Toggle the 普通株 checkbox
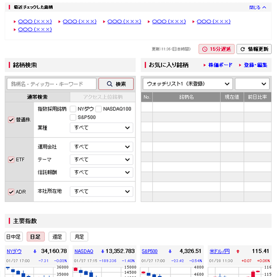This screenshot has height=277, width=278. (x=11, y=120)
